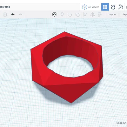Activate the Mirror tool
The width and height of the screenshot is (127, 127).
coord(92,15)
